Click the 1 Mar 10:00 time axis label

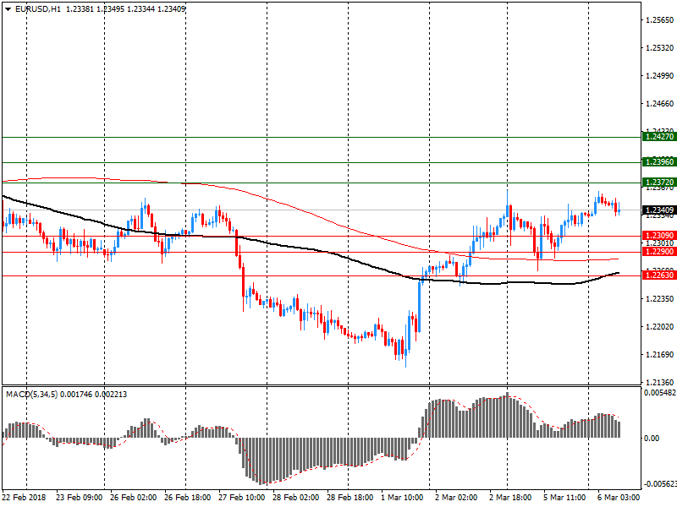402,498
